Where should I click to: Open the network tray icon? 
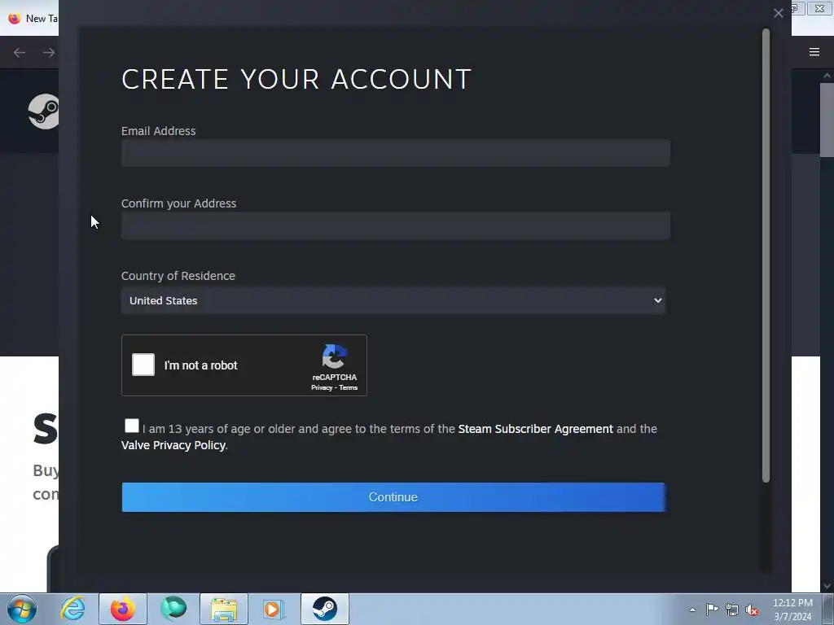pyautogui.click(x=732, y=610)
